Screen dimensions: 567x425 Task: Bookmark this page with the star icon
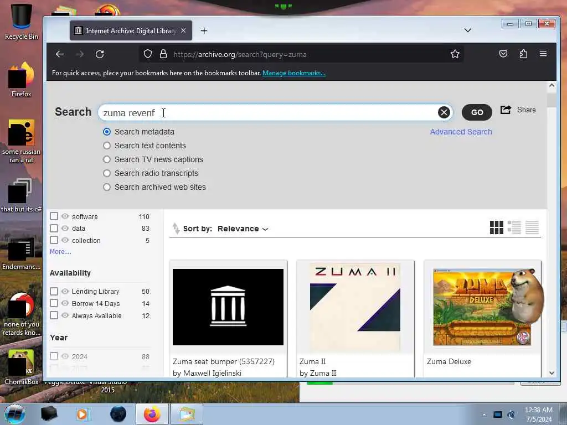pyautogui.click(x=455, y=54)
